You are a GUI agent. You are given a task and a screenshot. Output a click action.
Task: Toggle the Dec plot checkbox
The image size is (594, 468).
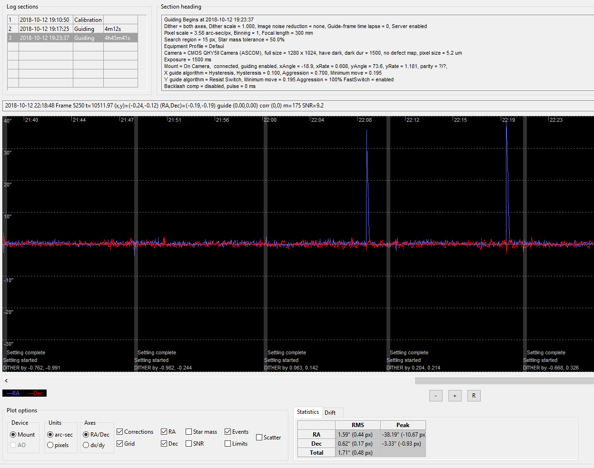click(164, 444)
